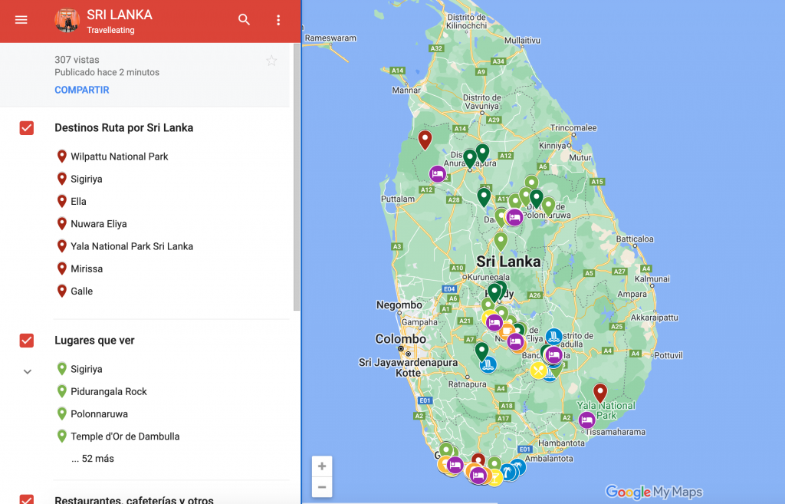Zoom in on the map

click(322, 466)
